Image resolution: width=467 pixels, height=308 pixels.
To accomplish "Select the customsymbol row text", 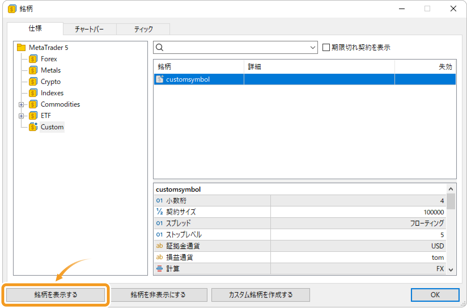I will tap(188, 79).
